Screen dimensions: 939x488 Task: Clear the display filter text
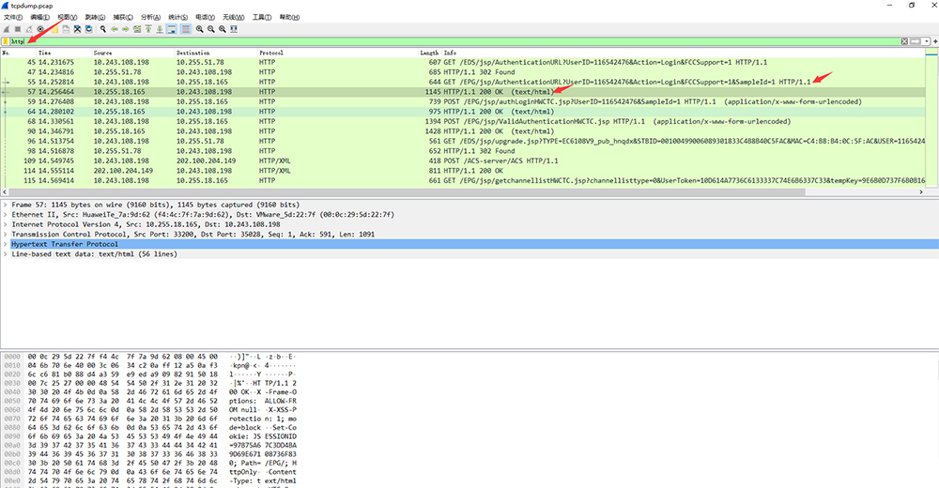pos(904,41)
